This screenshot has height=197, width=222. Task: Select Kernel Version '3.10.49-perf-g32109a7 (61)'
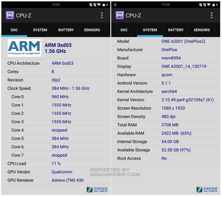(x=188, y=100)
